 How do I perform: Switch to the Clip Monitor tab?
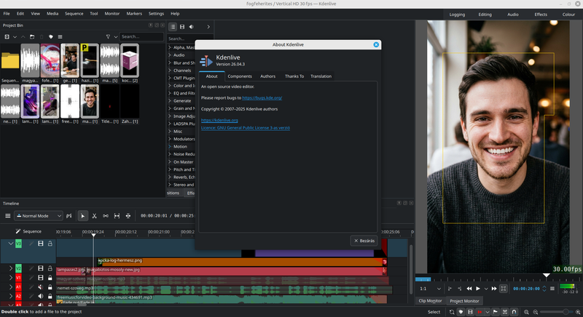pyautogui.click(x=430, y=301)
